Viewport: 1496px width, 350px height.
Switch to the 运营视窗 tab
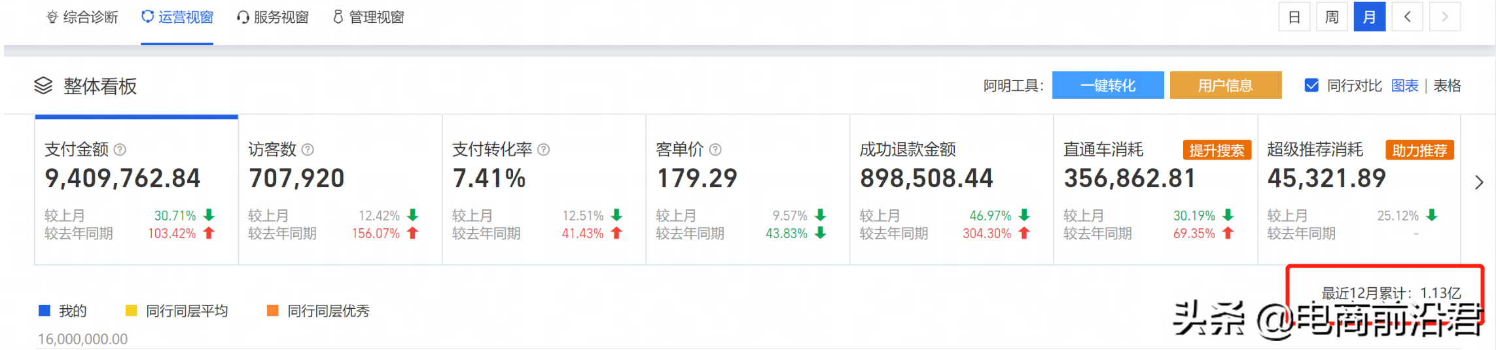point(177,18)
